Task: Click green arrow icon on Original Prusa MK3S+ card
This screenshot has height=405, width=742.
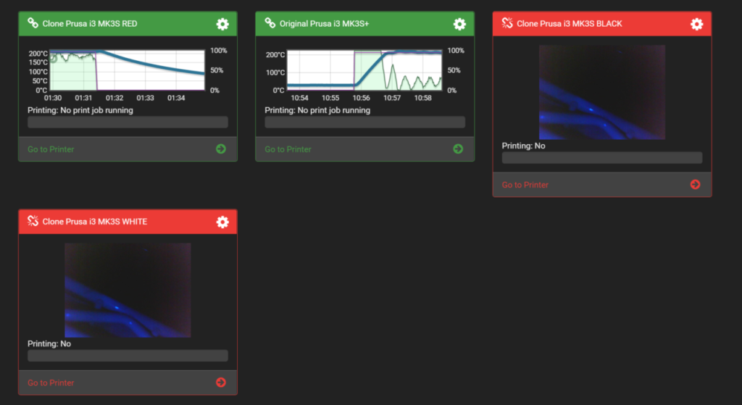Action: click(458, 149)
